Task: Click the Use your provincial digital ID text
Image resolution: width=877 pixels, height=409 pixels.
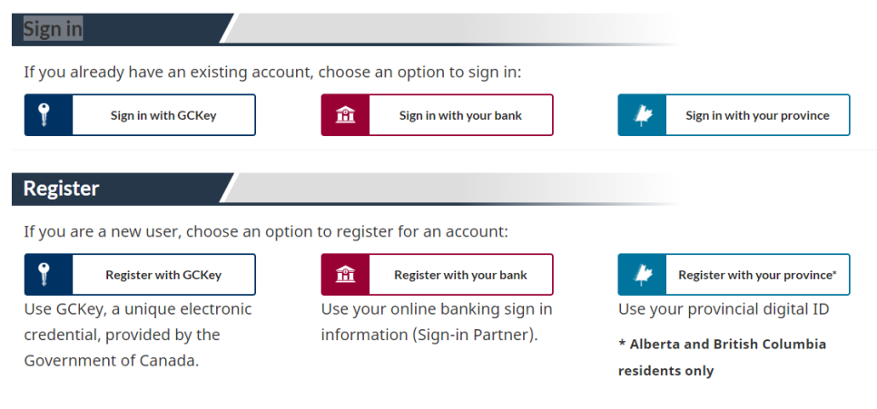Action: point(724,309)
